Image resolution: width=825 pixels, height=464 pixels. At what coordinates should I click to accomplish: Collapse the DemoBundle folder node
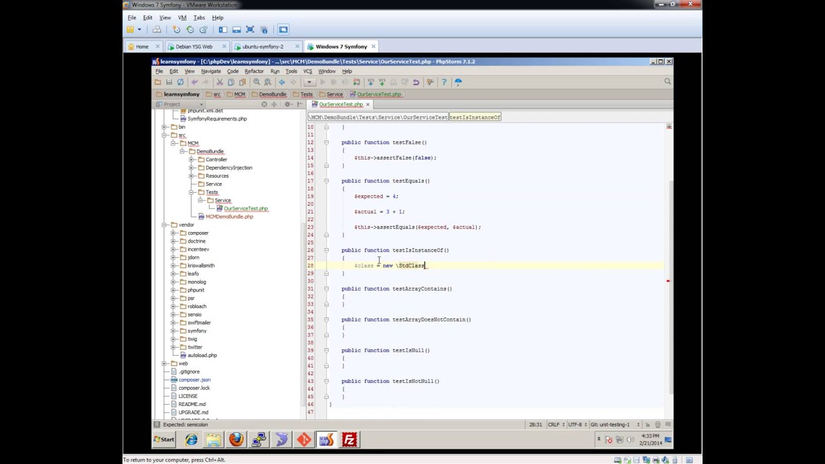tap(182, 151)
